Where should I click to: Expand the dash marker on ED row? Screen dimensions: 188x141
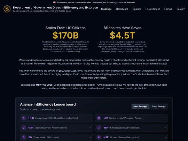[x=91, y=138]
